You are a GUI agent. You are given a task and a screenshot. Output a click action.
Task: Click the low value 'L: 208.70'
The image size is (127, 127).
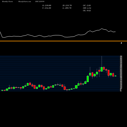tap(67, 8)
